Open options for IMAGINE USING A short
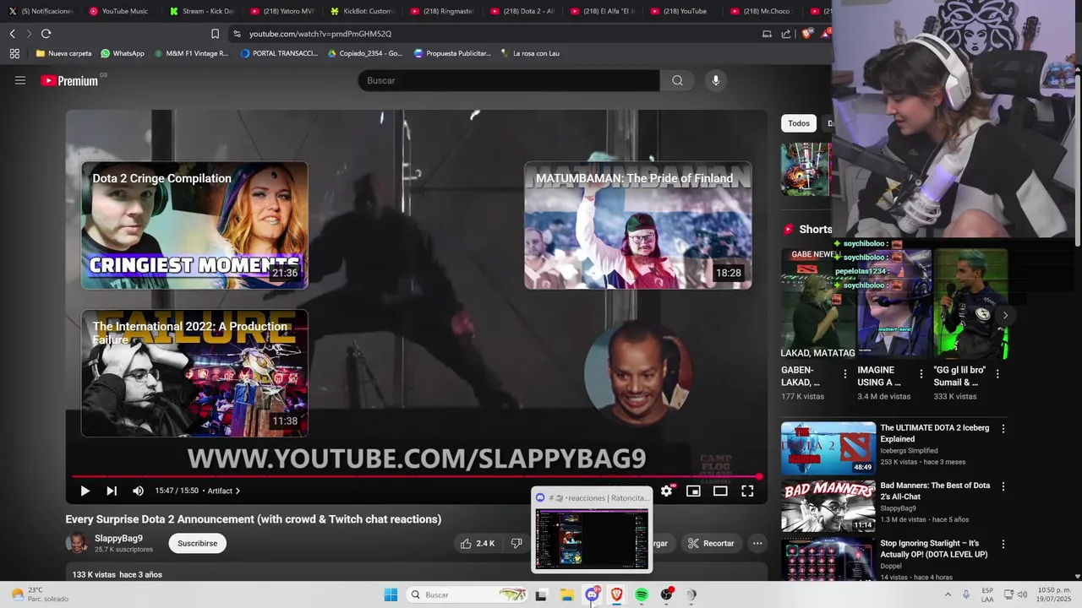This screenshot has height=608, width=1082. pos(921,373)
